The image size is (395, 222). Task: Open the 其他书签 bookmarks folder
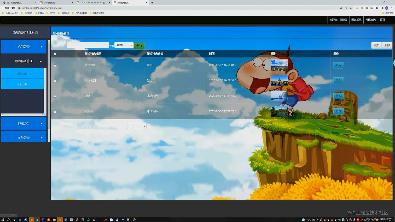coord(387,13)
